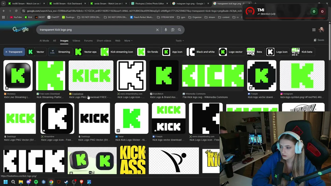The height and width of the screenshot is (186, 331).
Task: Open the gym bookmarks folder
Action: tap(181, 17)
